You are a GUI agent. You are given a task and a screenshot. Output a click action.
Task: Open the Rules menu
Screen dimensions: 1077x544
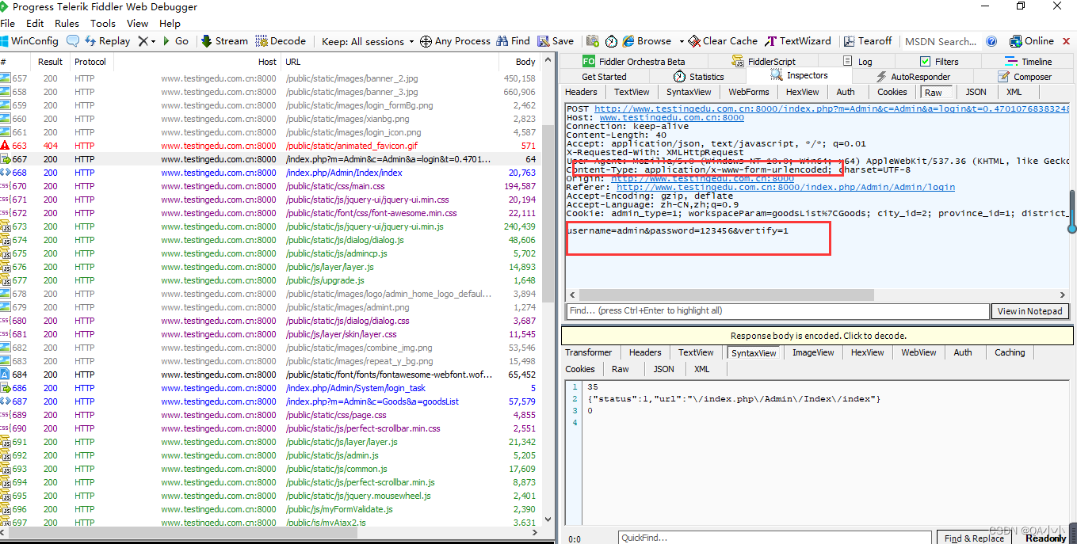click(x=67, y=24)
